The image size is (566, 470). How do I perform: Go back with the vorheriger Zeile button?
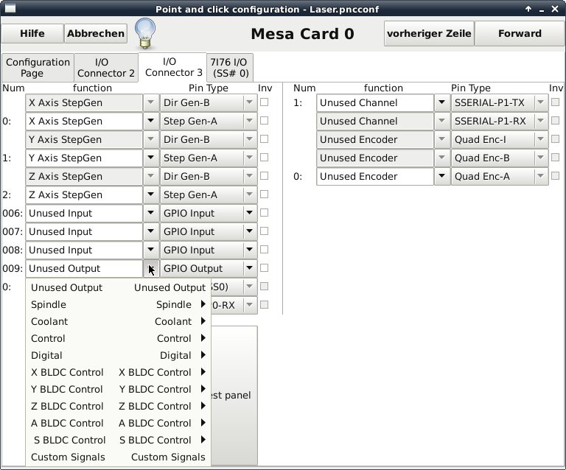[429, 34]
